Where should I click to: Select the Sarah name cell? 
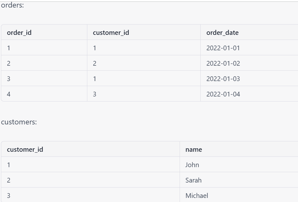pyautogui.click(x=239, y=180)
